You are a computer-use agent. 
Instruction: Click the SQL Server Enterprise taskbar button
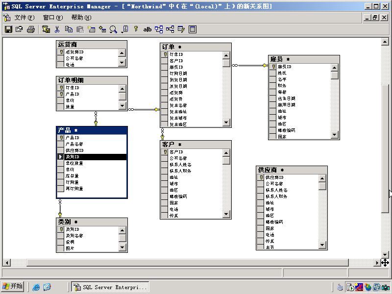[x=110, y=287]
